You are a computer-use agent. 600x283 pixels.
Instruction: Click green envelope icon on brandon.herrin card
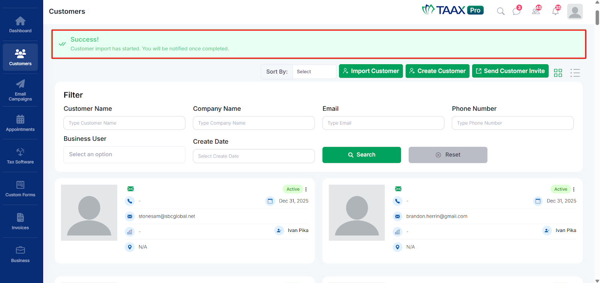pos(398,189)
